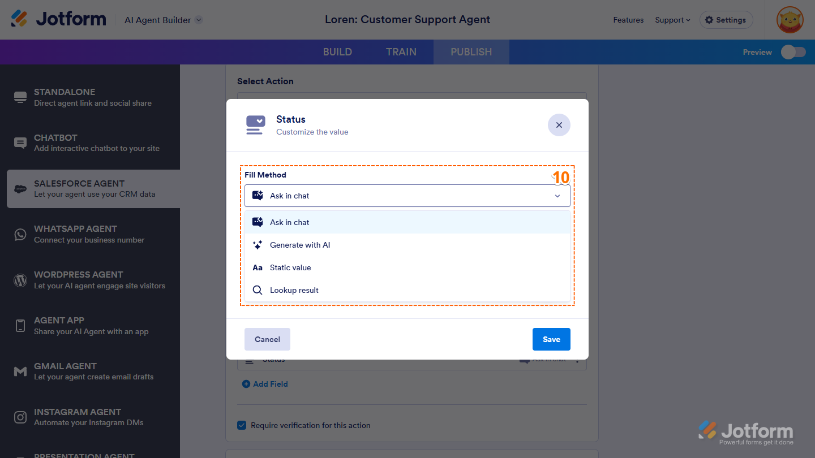Viewport: 815px width, 458px height.
Task: Click the Features menu item
Action: pyautogui.click(x=628, y=20)
